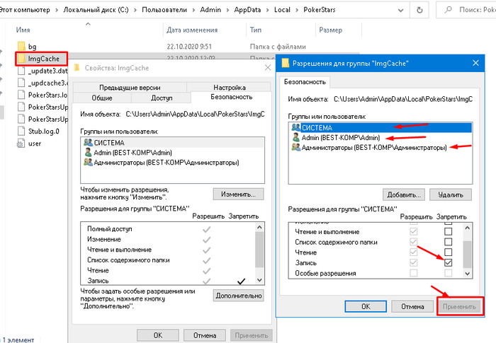Image resolution: width=496 pixels, height=343 pixels.
Task: Click the Изменить... button
Action: pyautogui.click(x=238, y=194)
